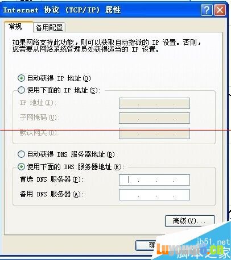
Task: Click the IP 地址 input box
Action: 154,103
